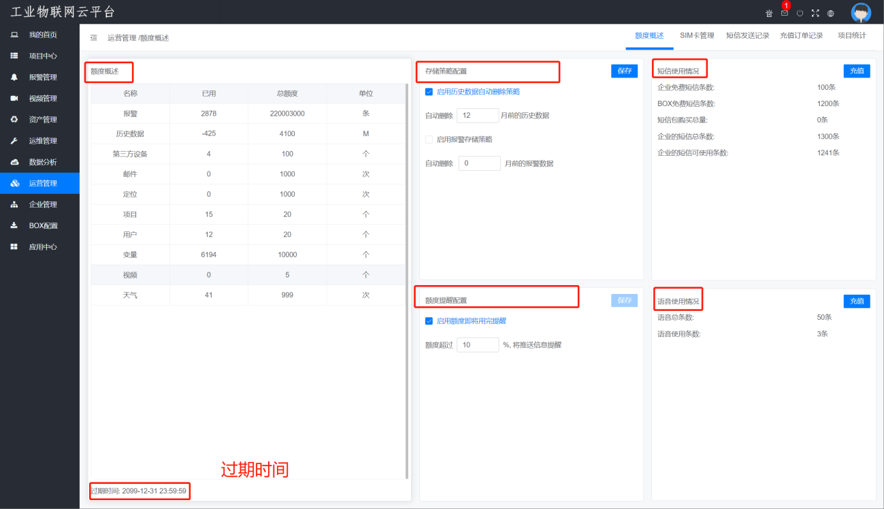Click 充值 for 短信使用情况

coord(857,71)
